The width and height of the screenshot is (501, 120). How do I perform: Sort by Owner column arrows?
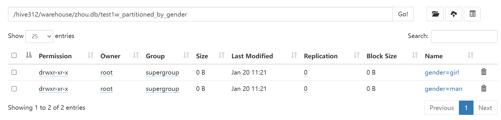(x=136, y=55)
